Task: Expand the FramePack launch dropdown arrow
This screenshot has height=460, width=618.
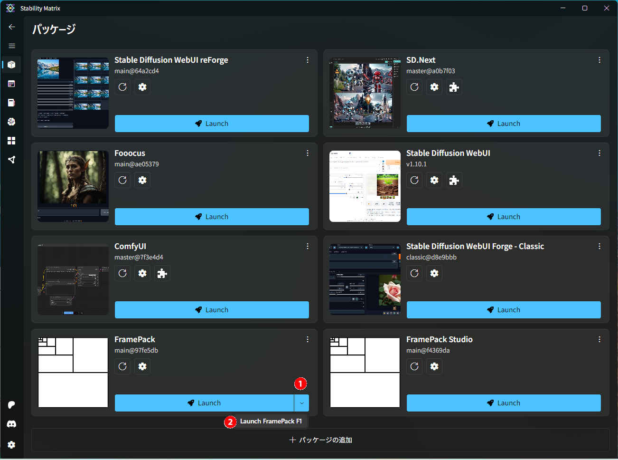Action: [301, 403]
